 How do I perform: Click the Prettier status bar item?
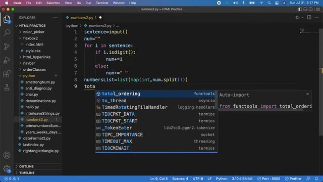click(293, 178)
